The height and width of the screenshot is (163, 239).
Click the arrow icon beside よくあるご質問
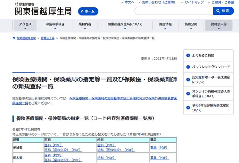(188, 56)
